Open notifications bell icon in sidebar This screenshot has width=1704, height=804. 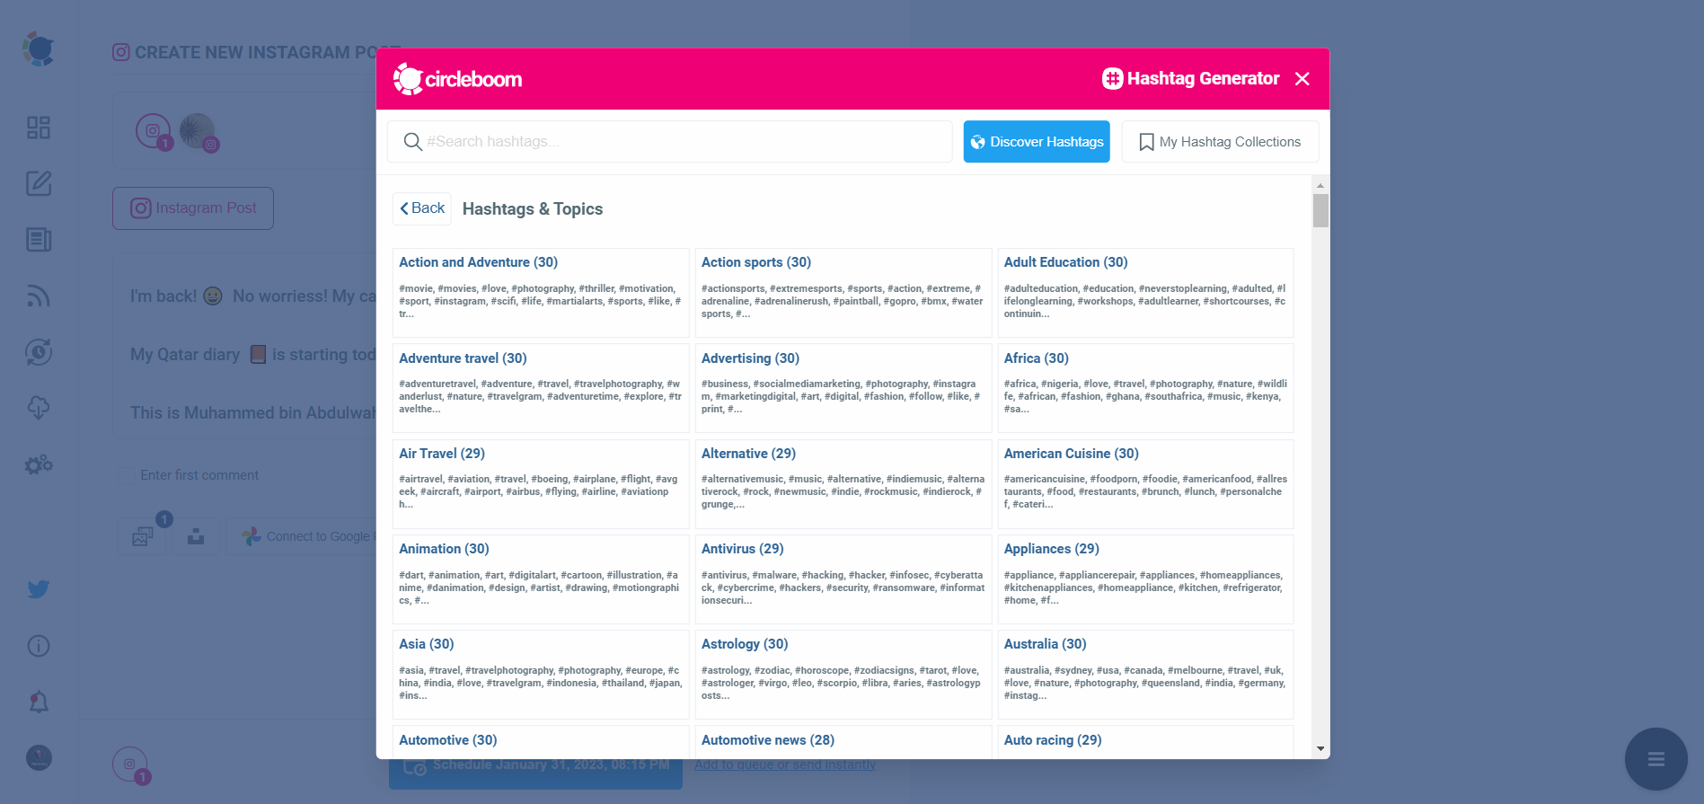(x=39, y=702)
